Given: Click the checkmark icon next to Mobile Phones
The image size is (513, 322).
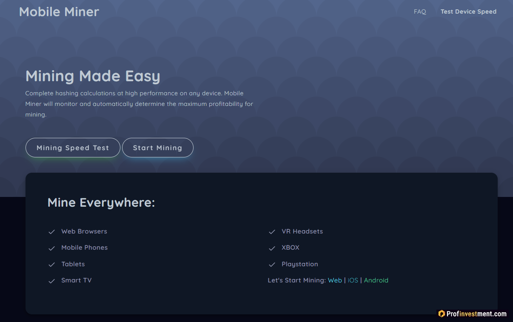Looking at the screenshot, I should coord(51,248).
